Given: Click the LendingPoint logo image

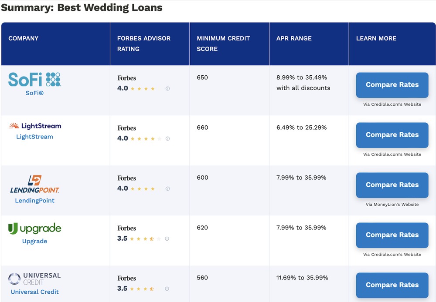Looking at the screenshot, I should point(35,184).
